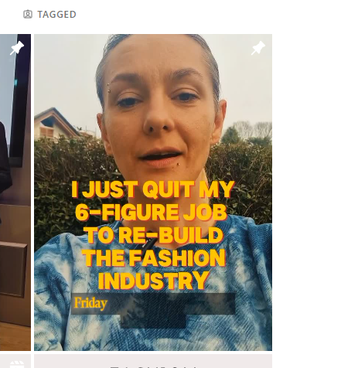Click the pin icon on the left partial post
The width and height of the screenshot is (341, 368).
pos(17,48)
